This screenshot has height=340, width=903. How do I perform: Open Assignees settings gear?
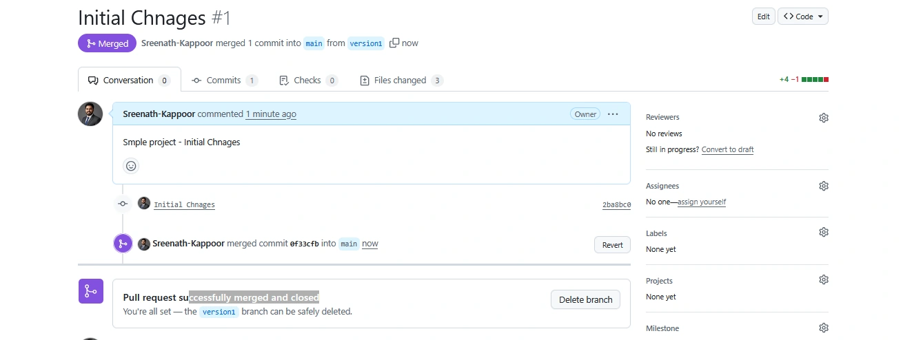823,186
